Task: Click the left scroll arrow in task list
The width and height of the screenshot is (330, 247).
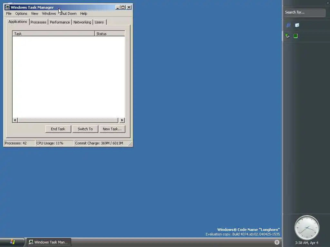Action: 15,120
